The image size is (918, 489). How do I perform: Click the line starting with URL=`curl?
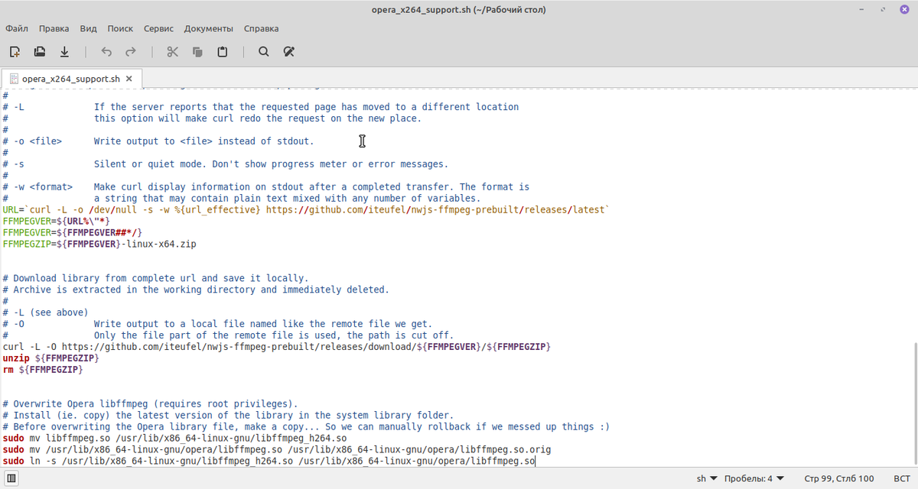tap(306, 209)
